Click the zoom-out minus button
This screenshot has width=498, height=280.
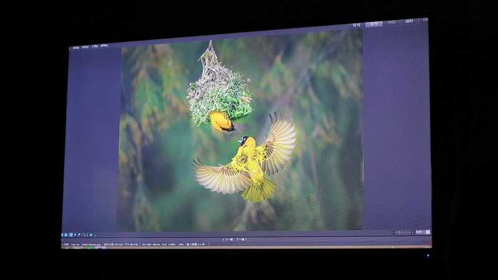(x=393, y=232)
